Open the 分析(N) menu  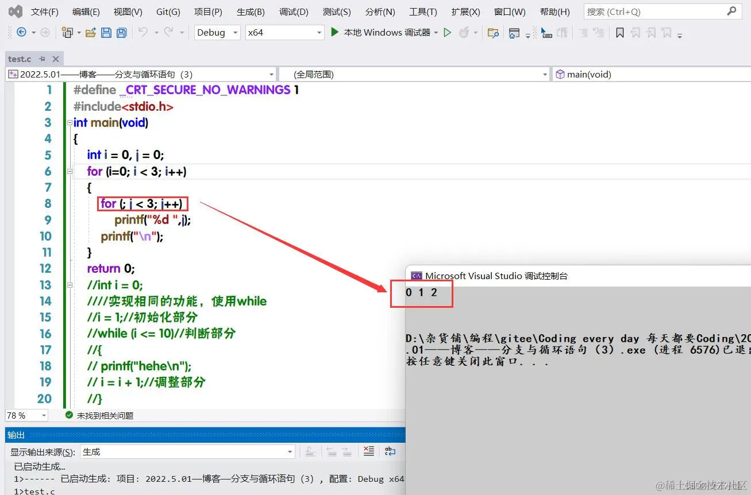click(x=380, y=11)
